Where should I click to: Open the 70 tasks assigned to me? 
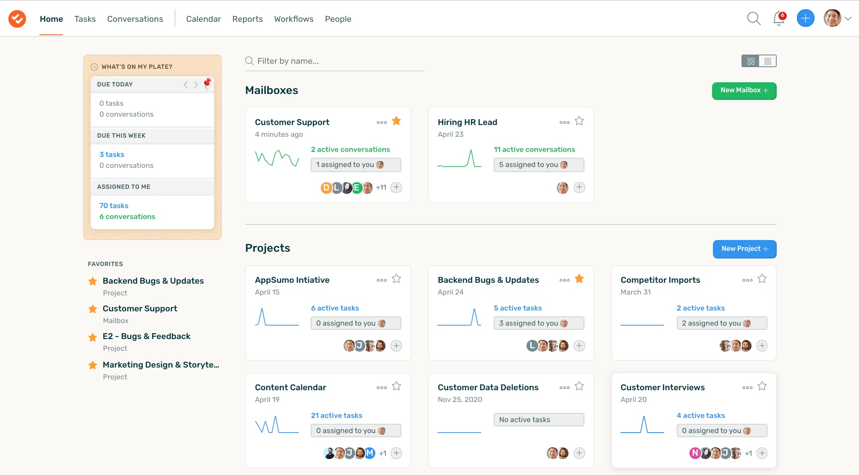click(113, 206)
